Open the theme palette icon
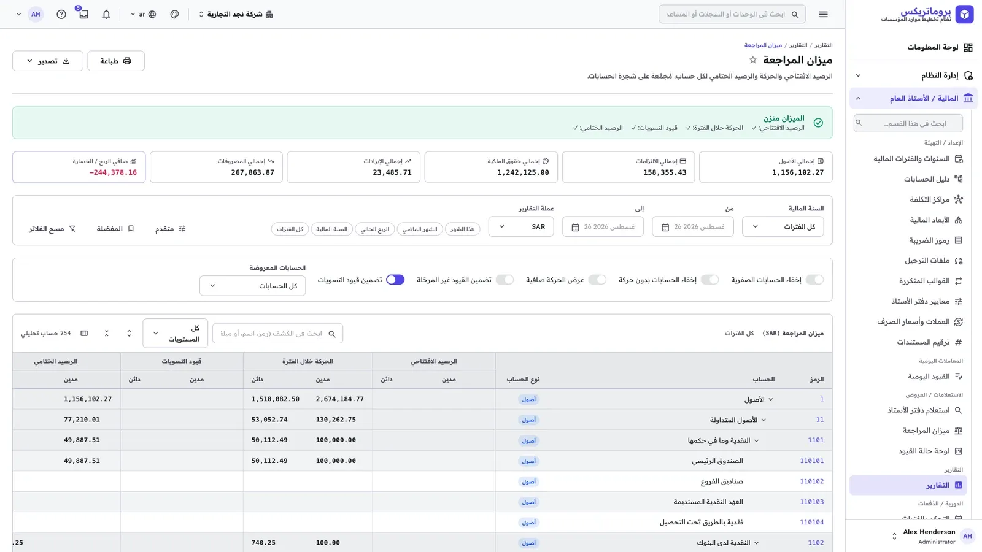982x552 pixels. click(x=175, y=14)
